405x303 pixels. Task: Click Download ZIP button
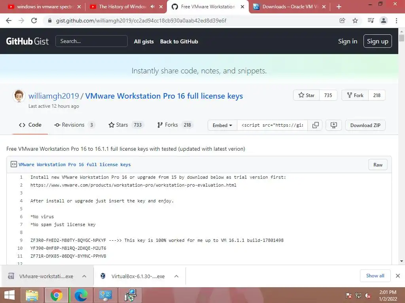point(365,125)
